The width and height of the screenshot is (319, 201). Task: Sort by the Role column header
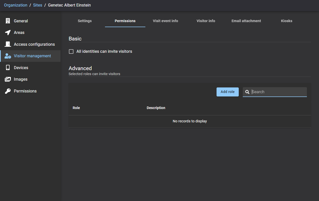click(x=76, y=108)
